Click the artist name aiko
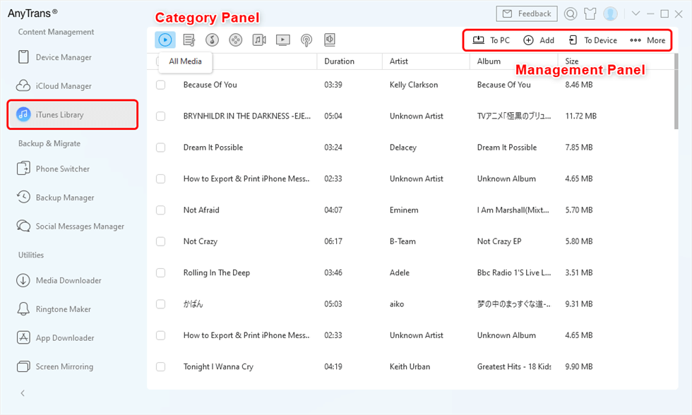Viewport: 692px width, 415px height. coord(397,304)
